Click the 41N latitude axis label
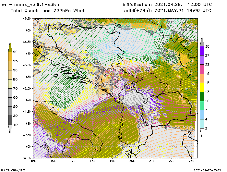The height and width of the screenshot is (172, 227). tap(29, 123)
